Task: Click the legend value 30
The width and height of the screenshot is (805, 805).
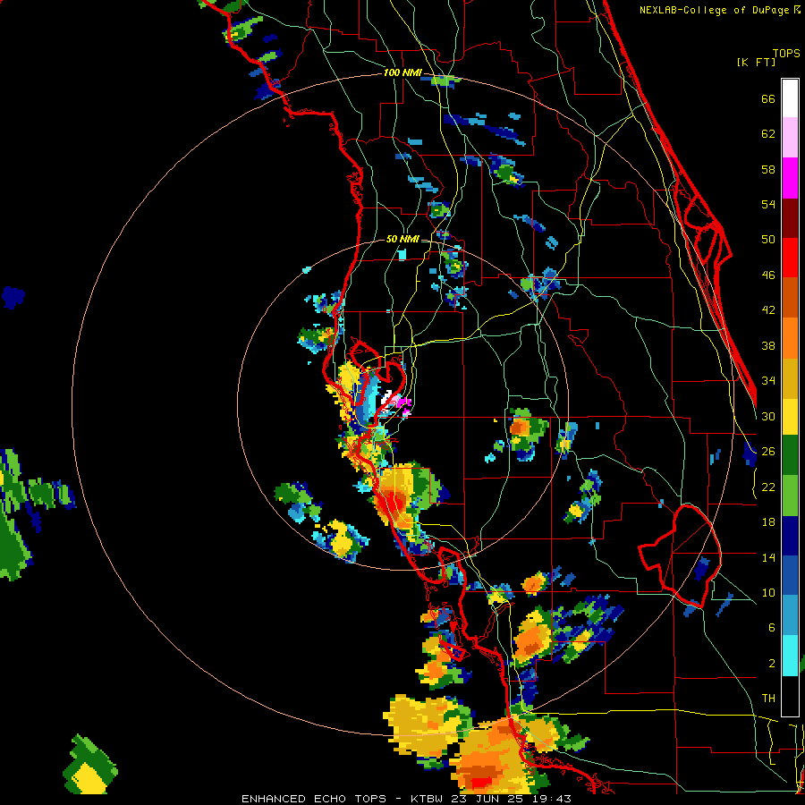Action: [x=768, y=416]
